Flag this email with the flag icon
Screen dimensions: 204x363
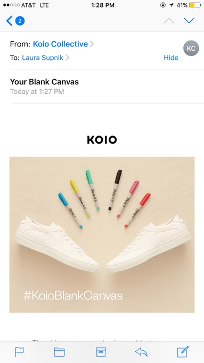click(19, 352)
